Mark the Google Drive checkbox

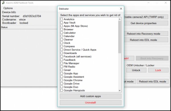click(62, 83)
